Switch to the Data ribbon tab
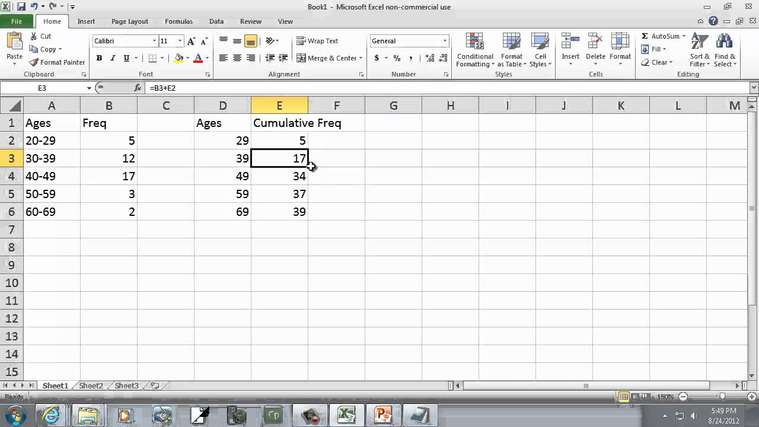The width and height of the screenshot is (759, 427). pos(216,21)
